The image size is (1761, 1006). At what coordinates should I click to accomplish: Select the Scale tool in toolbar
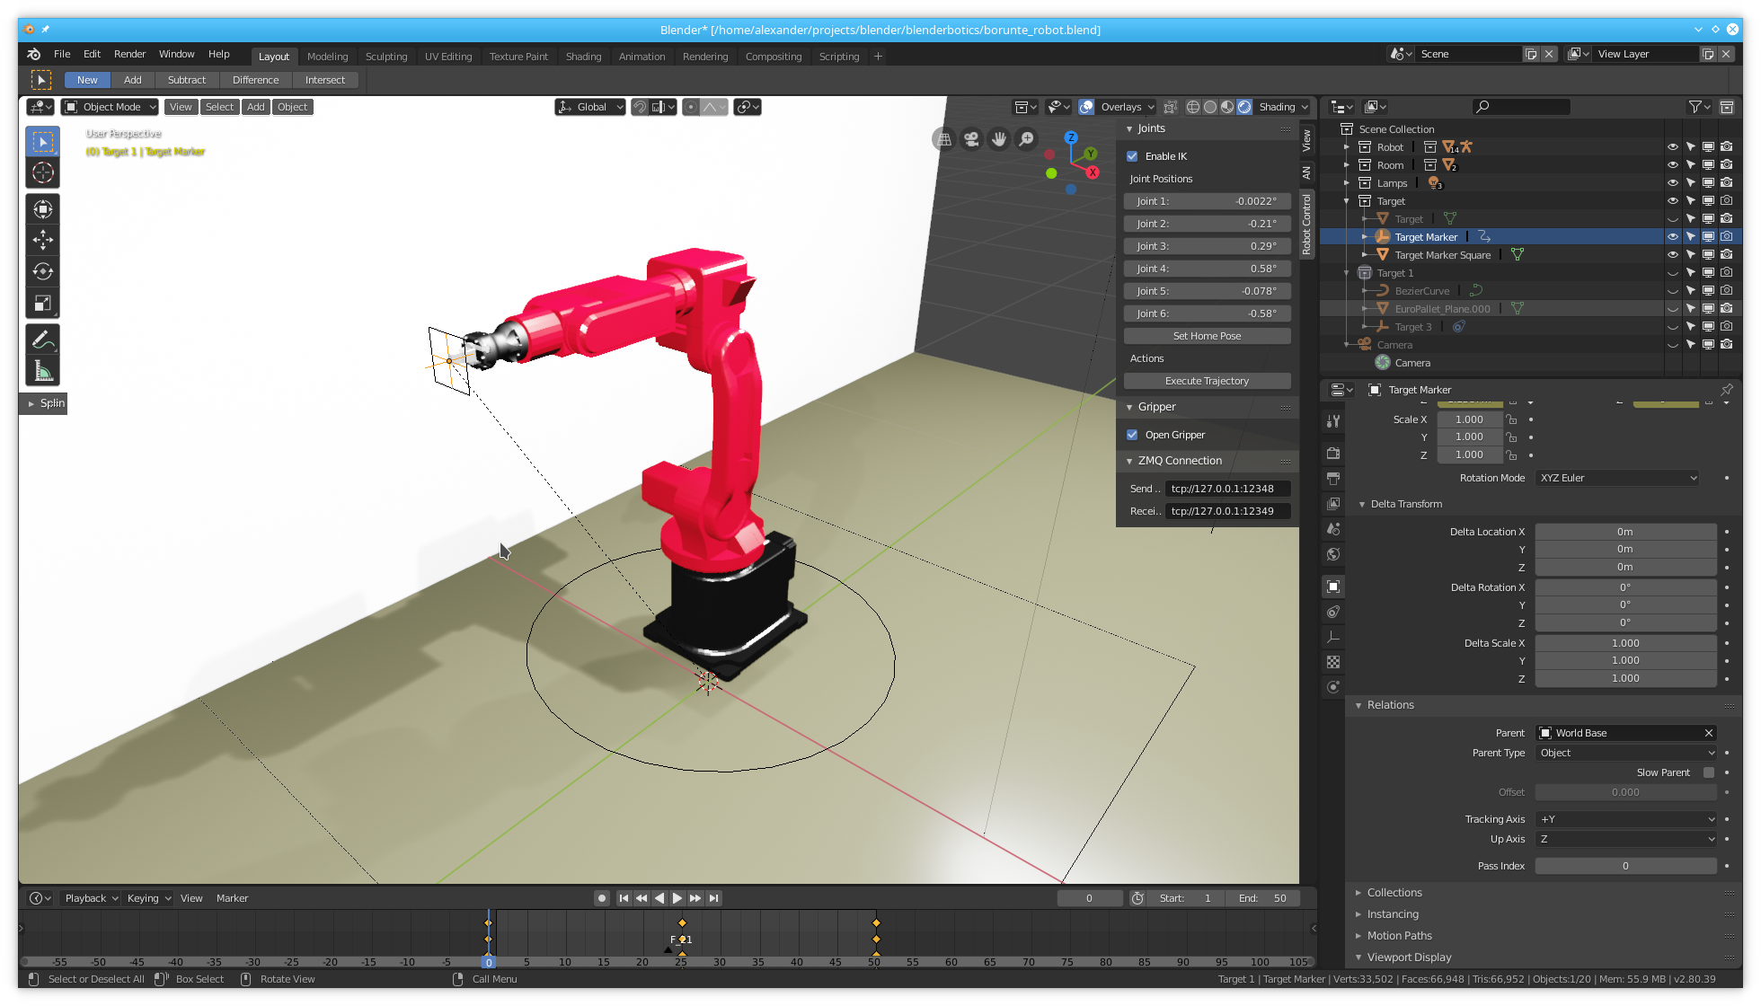click(x=43, y=303)
